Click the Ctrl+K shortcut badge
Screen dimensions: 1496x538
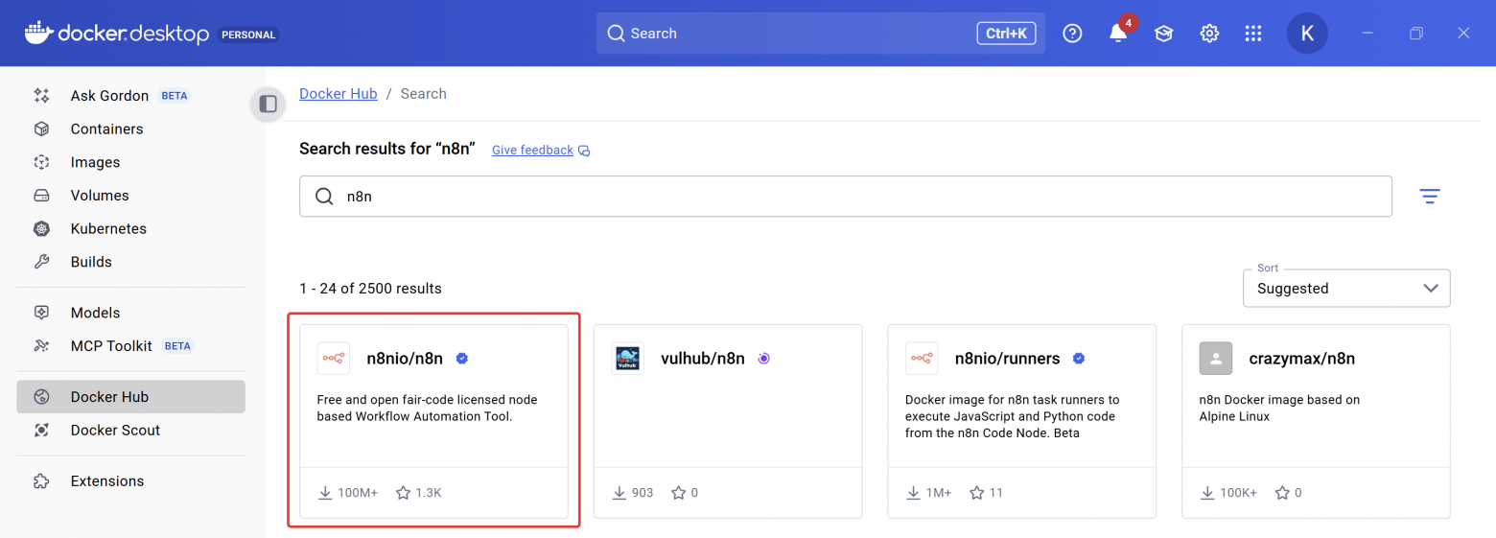pyautogui.click(x=1006, y=34)
